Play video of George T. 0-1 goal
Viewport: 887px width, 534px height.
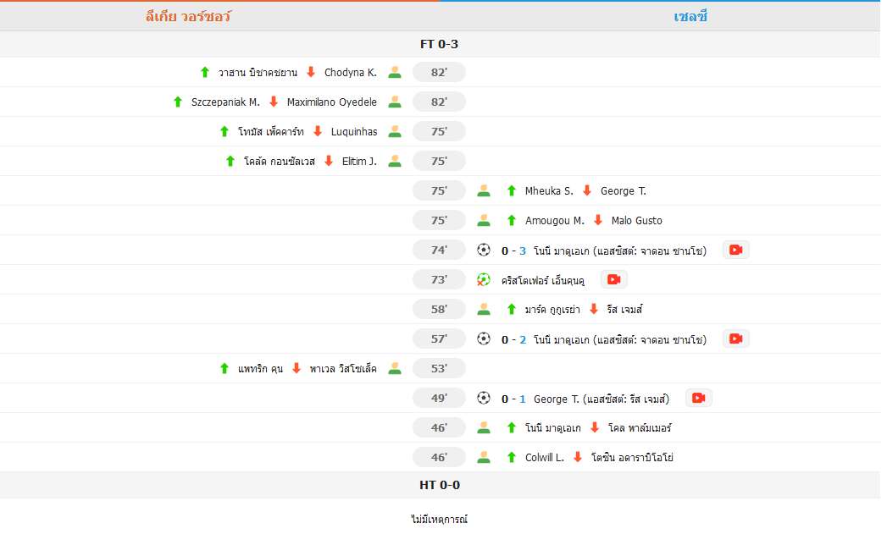[x=699, y=398]
